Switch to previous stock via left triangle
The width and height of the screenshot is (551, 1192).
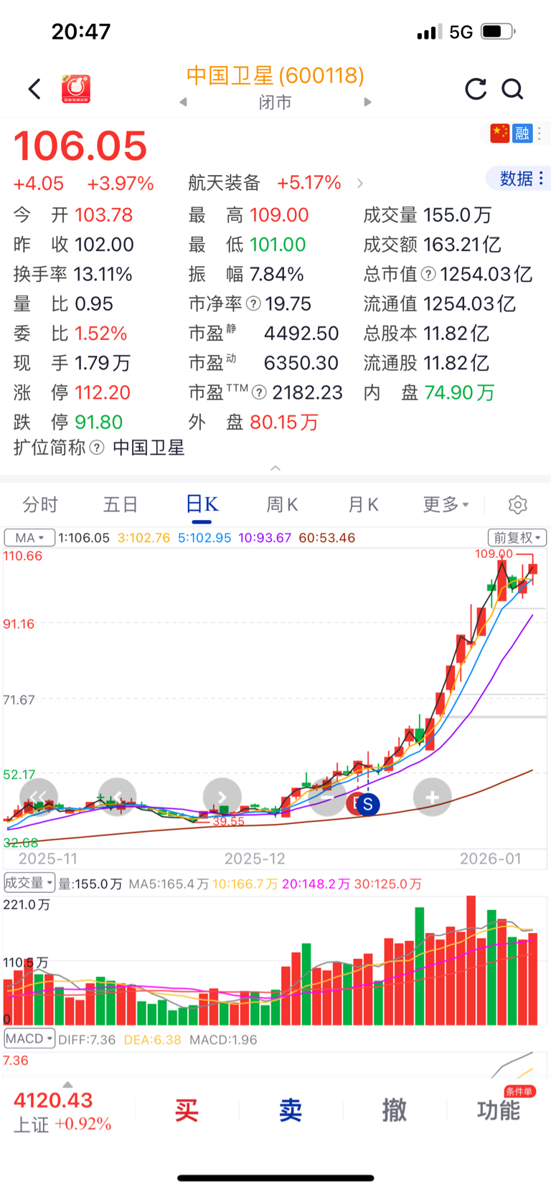click(x=184, y=102)
